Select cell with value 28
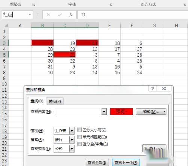The image size is (188, 166). (x=42, y=49)
